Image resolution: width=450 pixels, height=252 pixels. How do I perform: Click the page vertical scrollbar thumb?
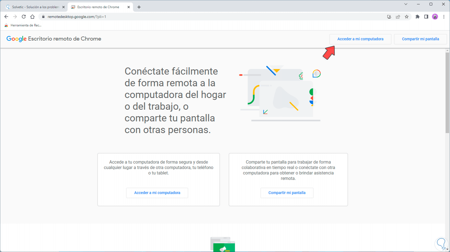(x=447, y=93)
